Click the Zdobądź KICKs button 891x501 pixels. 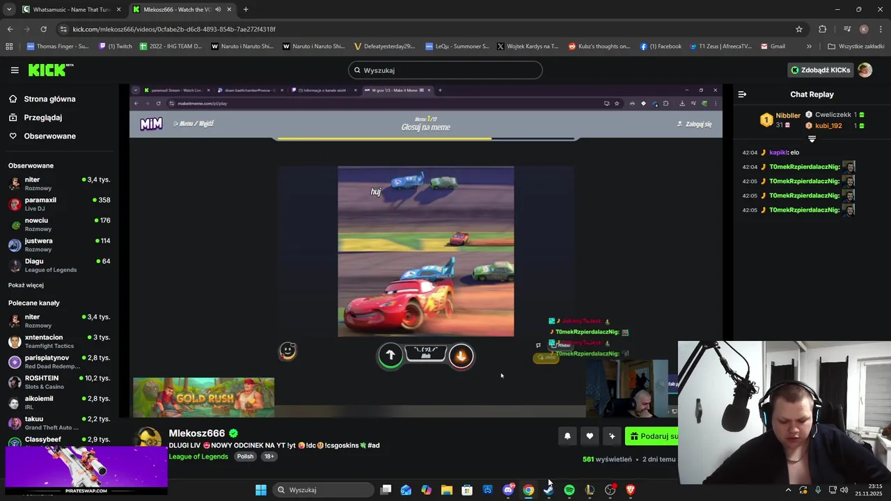820,70
